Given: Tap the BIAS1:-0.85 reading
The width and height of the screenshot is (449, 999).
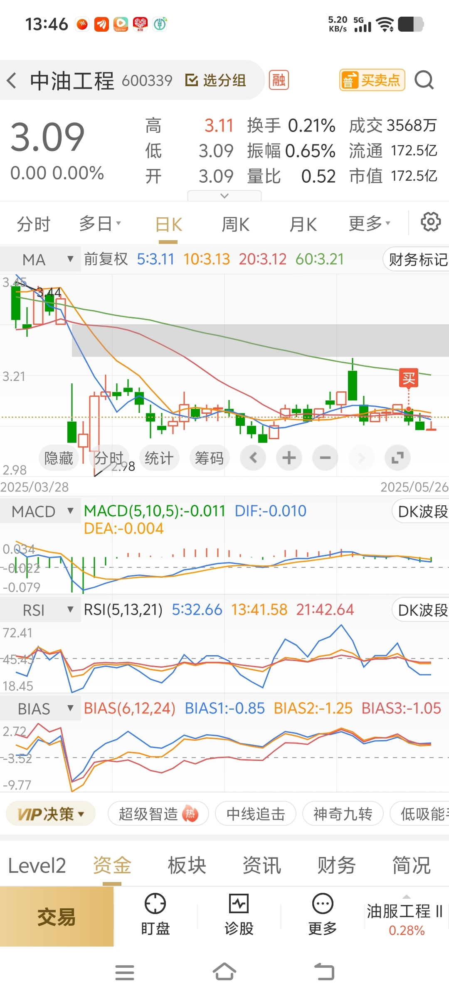Looking at the screenshot, I should click(224, 708).
